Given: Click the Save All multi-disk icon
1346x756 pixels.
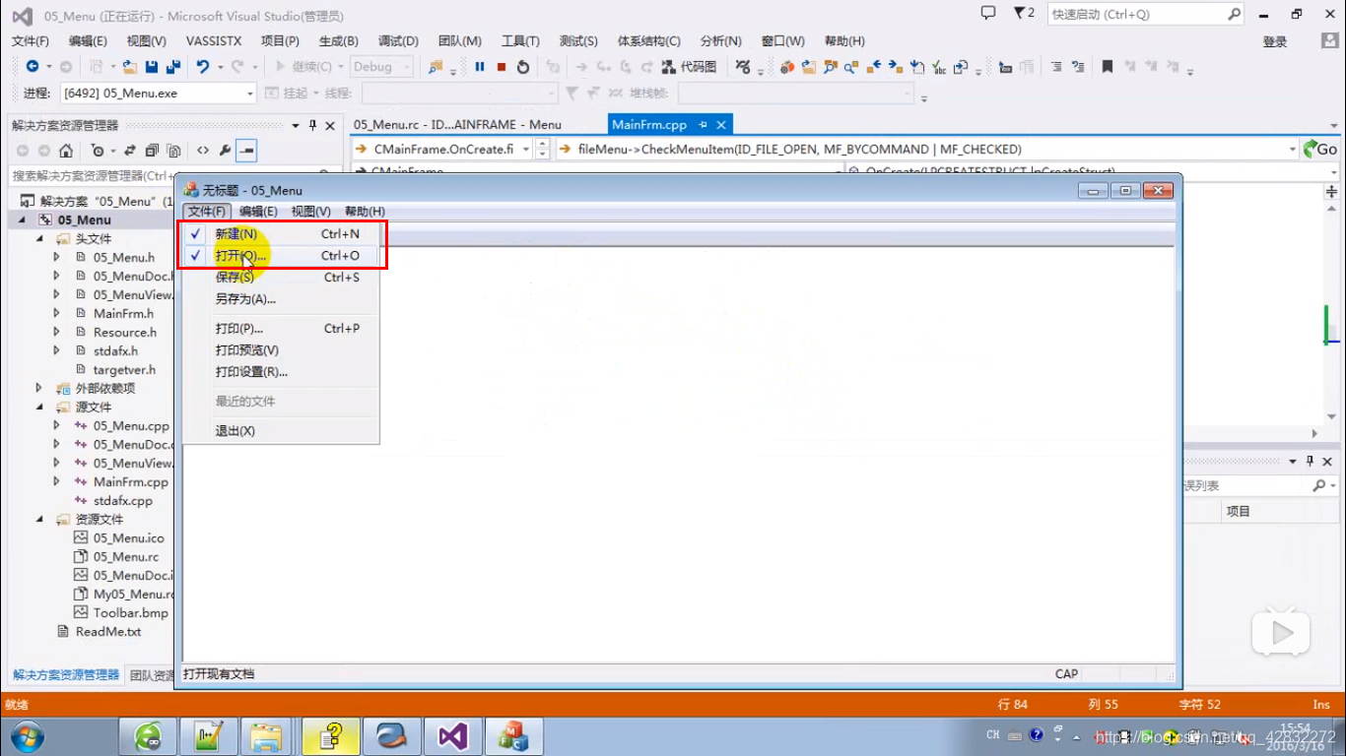Looking at the screenshot, I should pyautogui.click(x=173, y=67).
